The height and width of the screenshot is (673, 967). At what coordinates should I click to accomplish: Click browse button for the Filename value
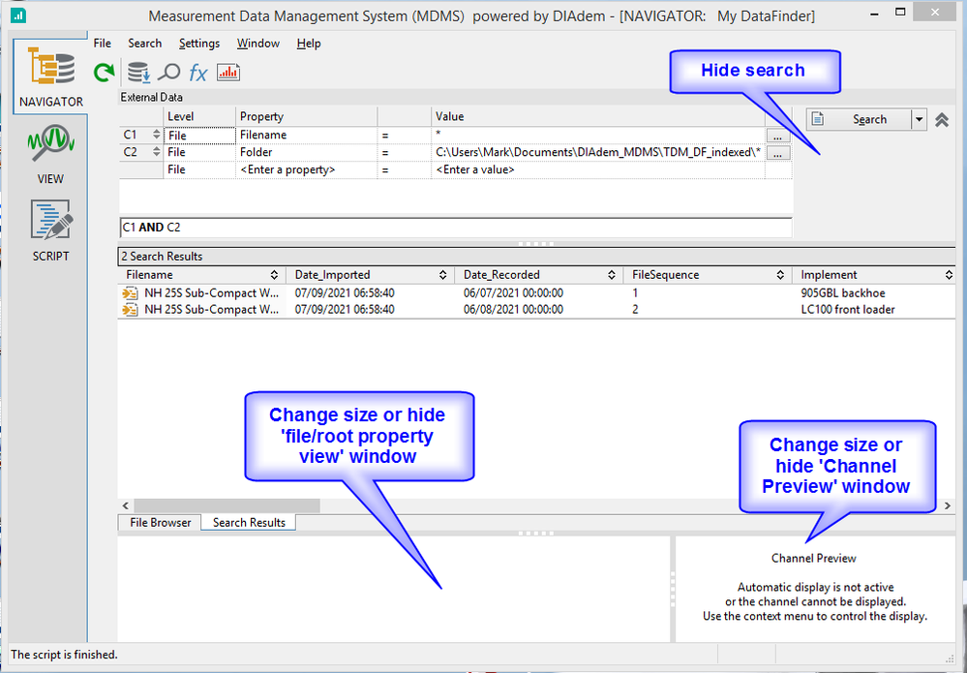[x=777, y=136]
